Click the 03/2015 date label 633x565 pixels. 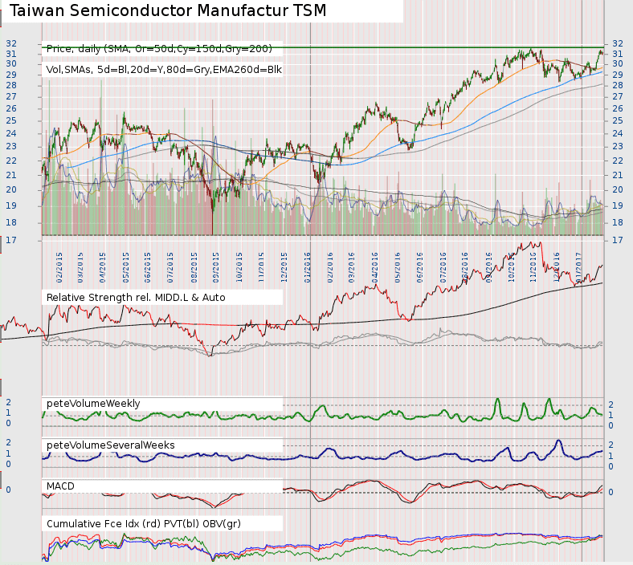80,267
